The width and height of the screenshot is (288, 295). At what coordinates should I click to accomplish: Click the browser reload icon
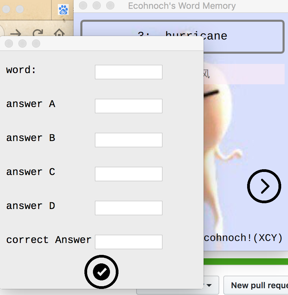tap(38, 33)
